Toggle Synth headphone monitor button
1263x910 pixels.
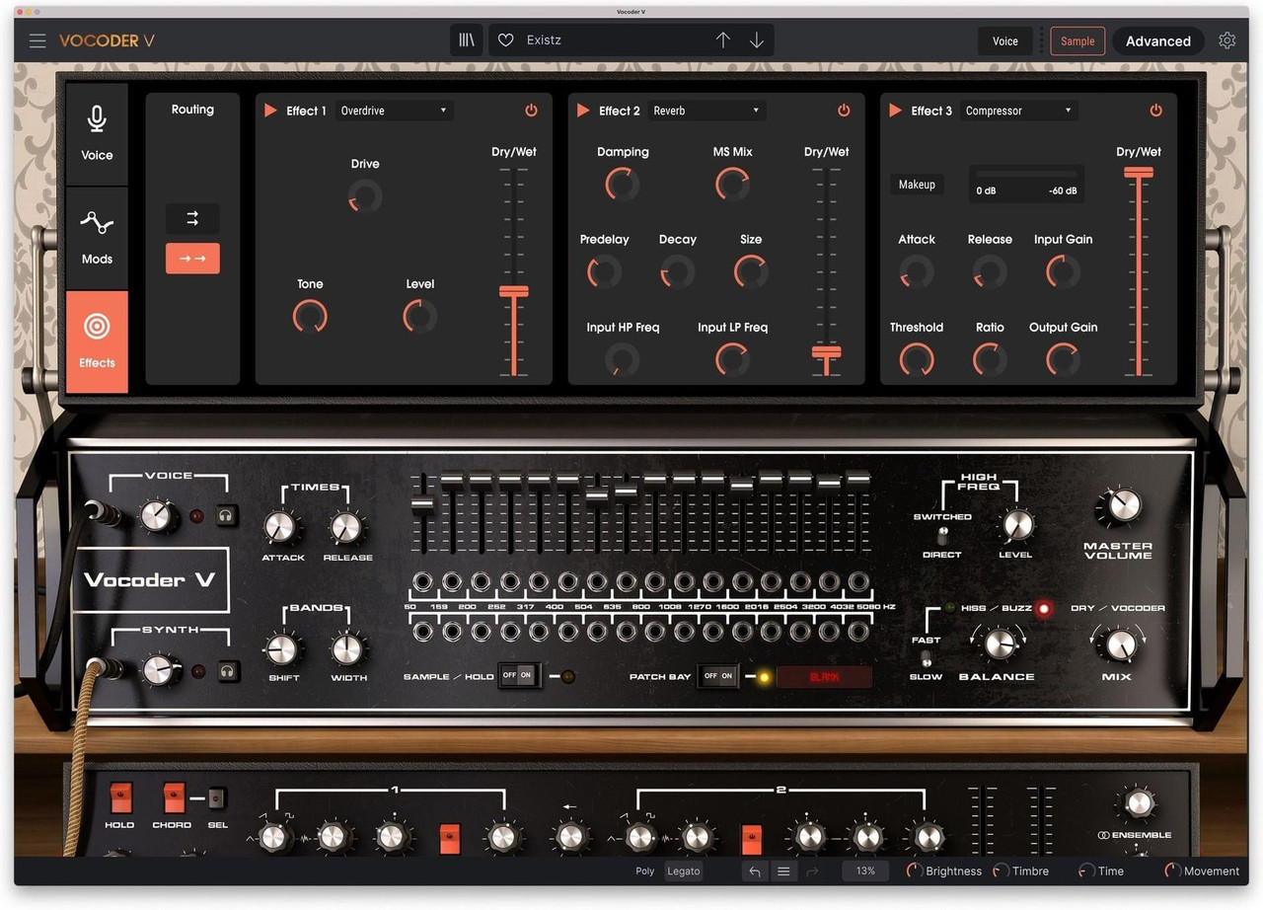(228, 670)
